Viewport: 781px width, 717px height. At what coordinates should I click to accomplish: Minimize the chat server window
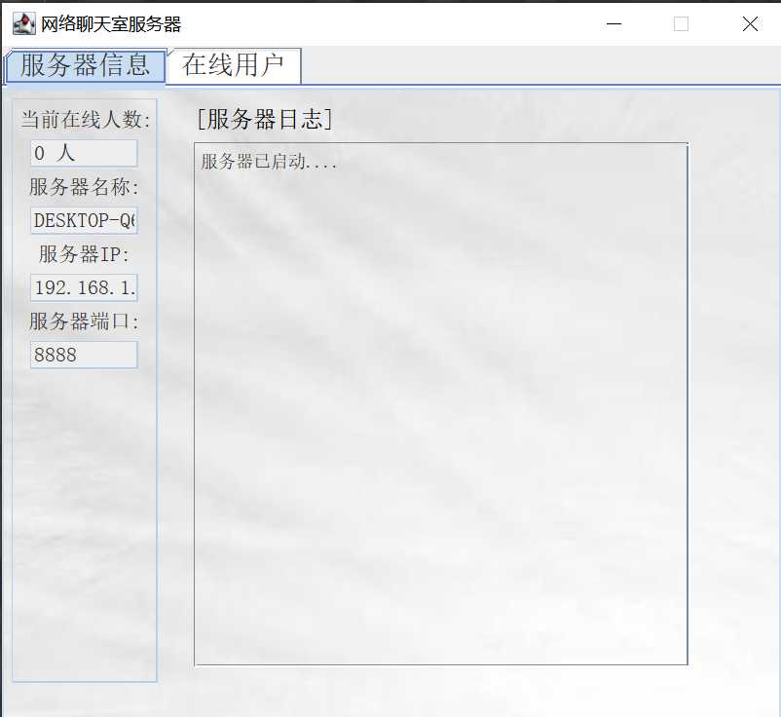point(614,24)
